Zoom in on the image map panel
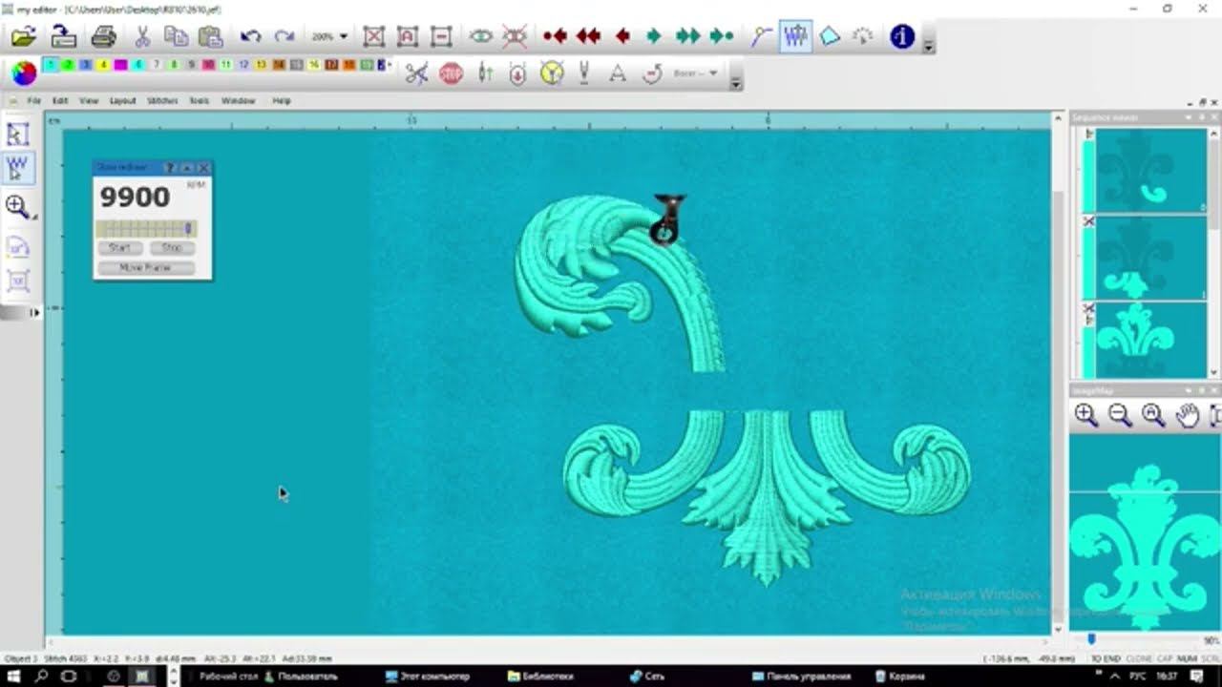 coord(1085,415)
